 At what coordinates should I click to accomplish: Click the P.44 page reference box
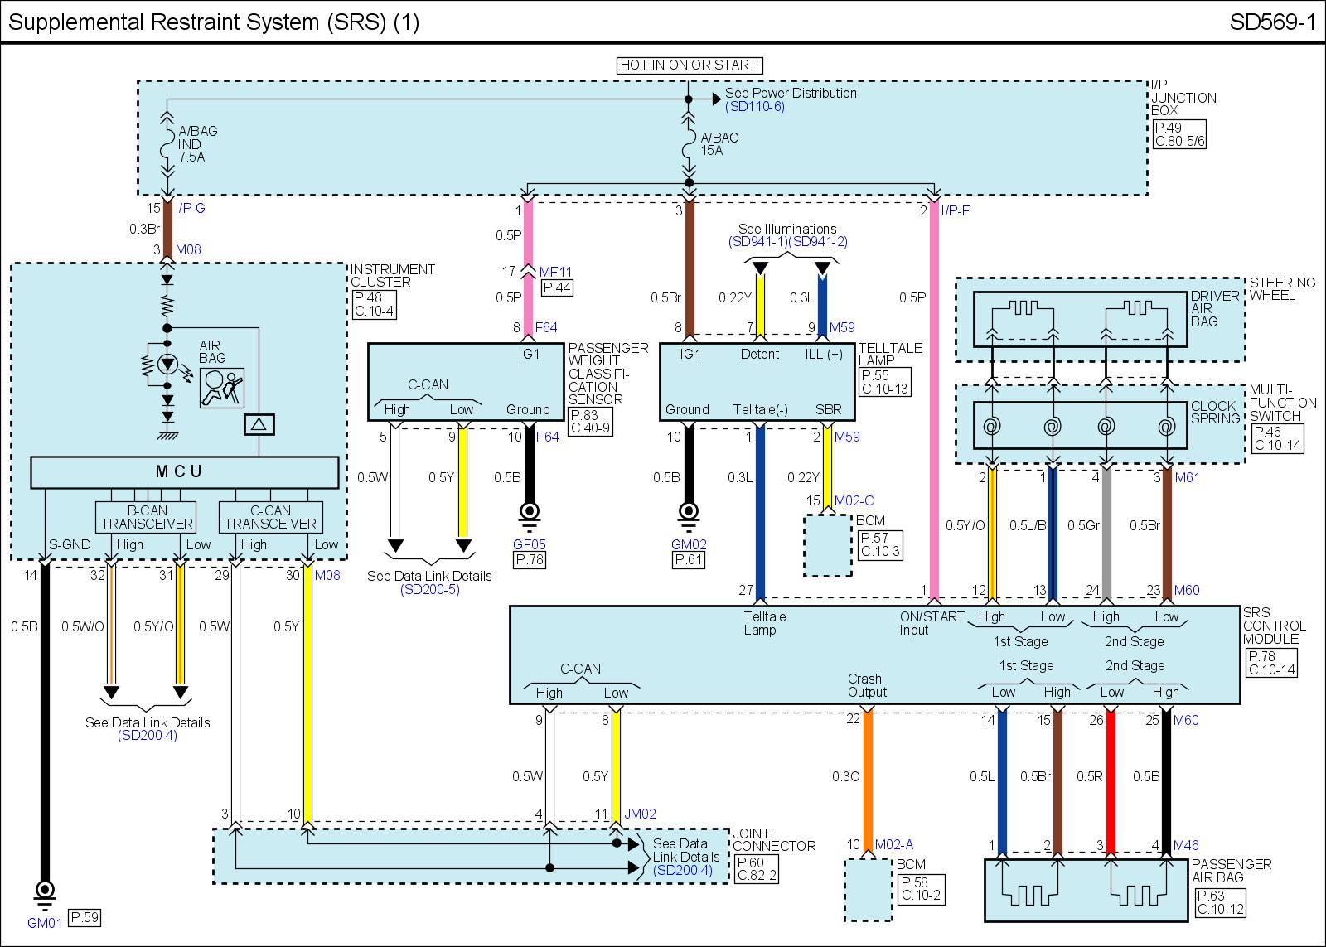tap(556, 287)
